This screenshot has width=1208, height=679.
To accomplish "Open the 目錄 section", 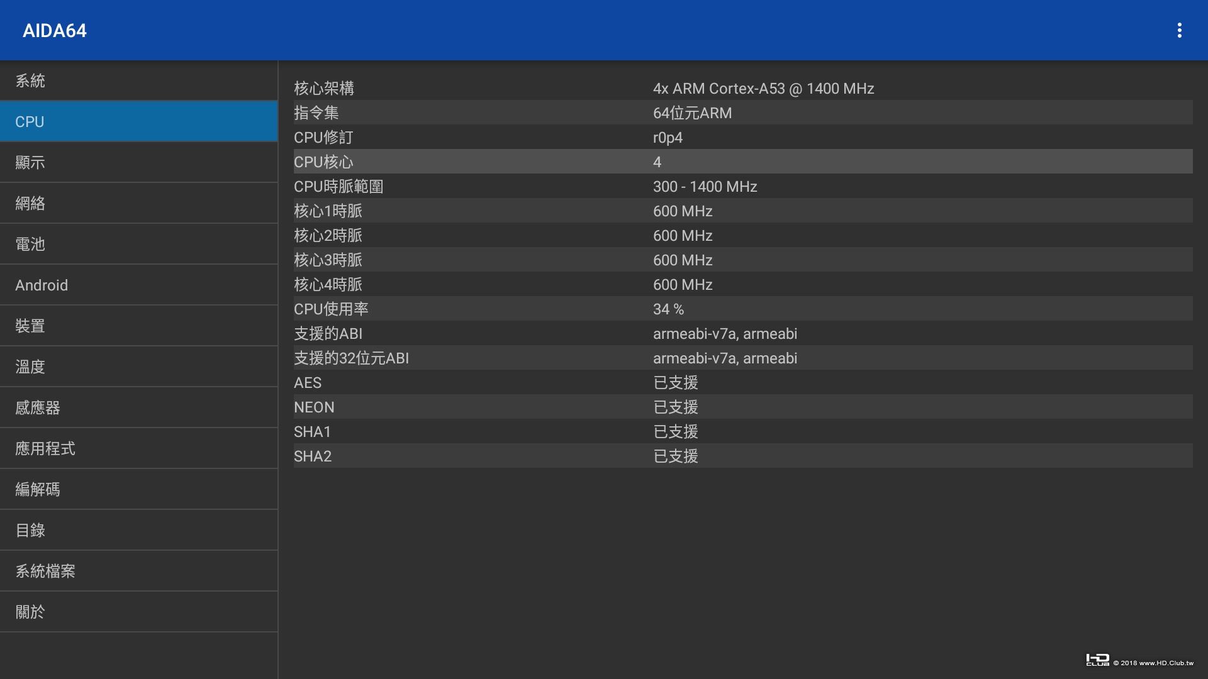I will 138,530.
